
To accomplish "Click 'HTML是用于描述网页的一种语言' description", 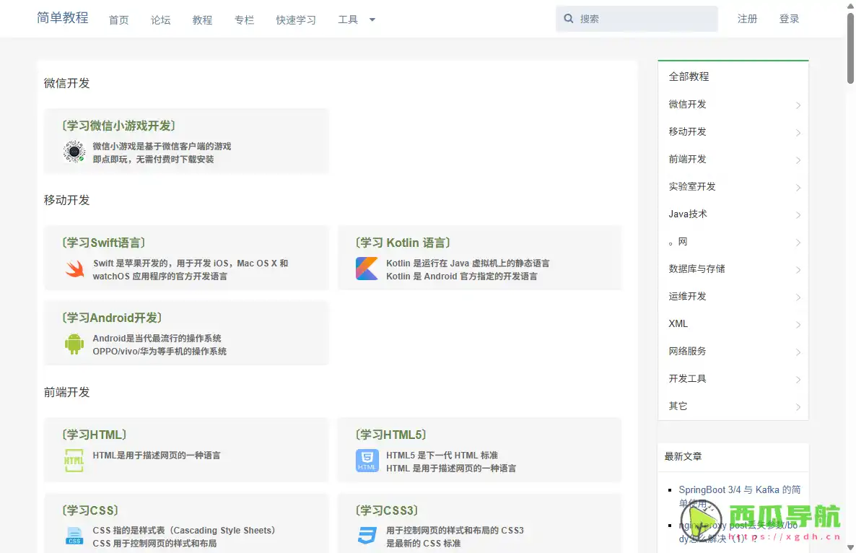I will coord(156,456).
